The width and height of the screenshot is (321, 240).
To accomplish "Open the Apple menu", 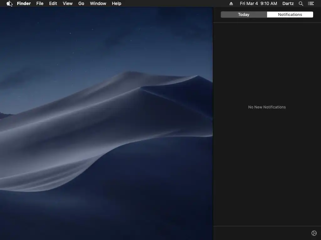I will click(x=8, y=3).
